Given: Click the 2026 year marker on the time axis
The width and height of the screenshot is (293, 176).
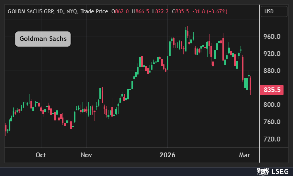Looking at the screenshot, I should click(x=167, y=155).
